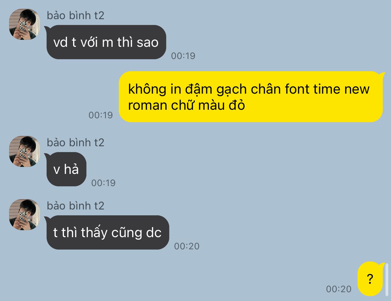Click 00:20 timestamp beside "t thì thấy cũng dc"
Viewport: 391px width, 301px height.
point(187,246)
